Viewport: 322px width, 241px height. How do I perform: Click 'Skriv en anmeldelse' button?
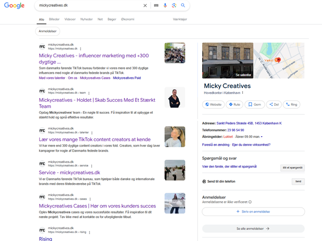click(253, 212)
